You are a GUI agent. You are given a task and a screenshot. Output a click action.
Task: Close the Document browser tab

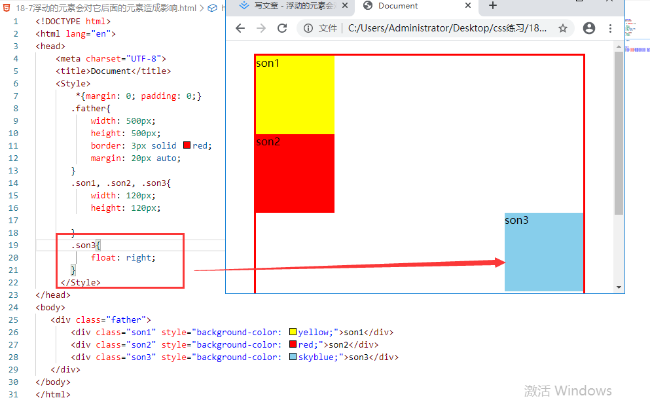click(x=468, y=6)
